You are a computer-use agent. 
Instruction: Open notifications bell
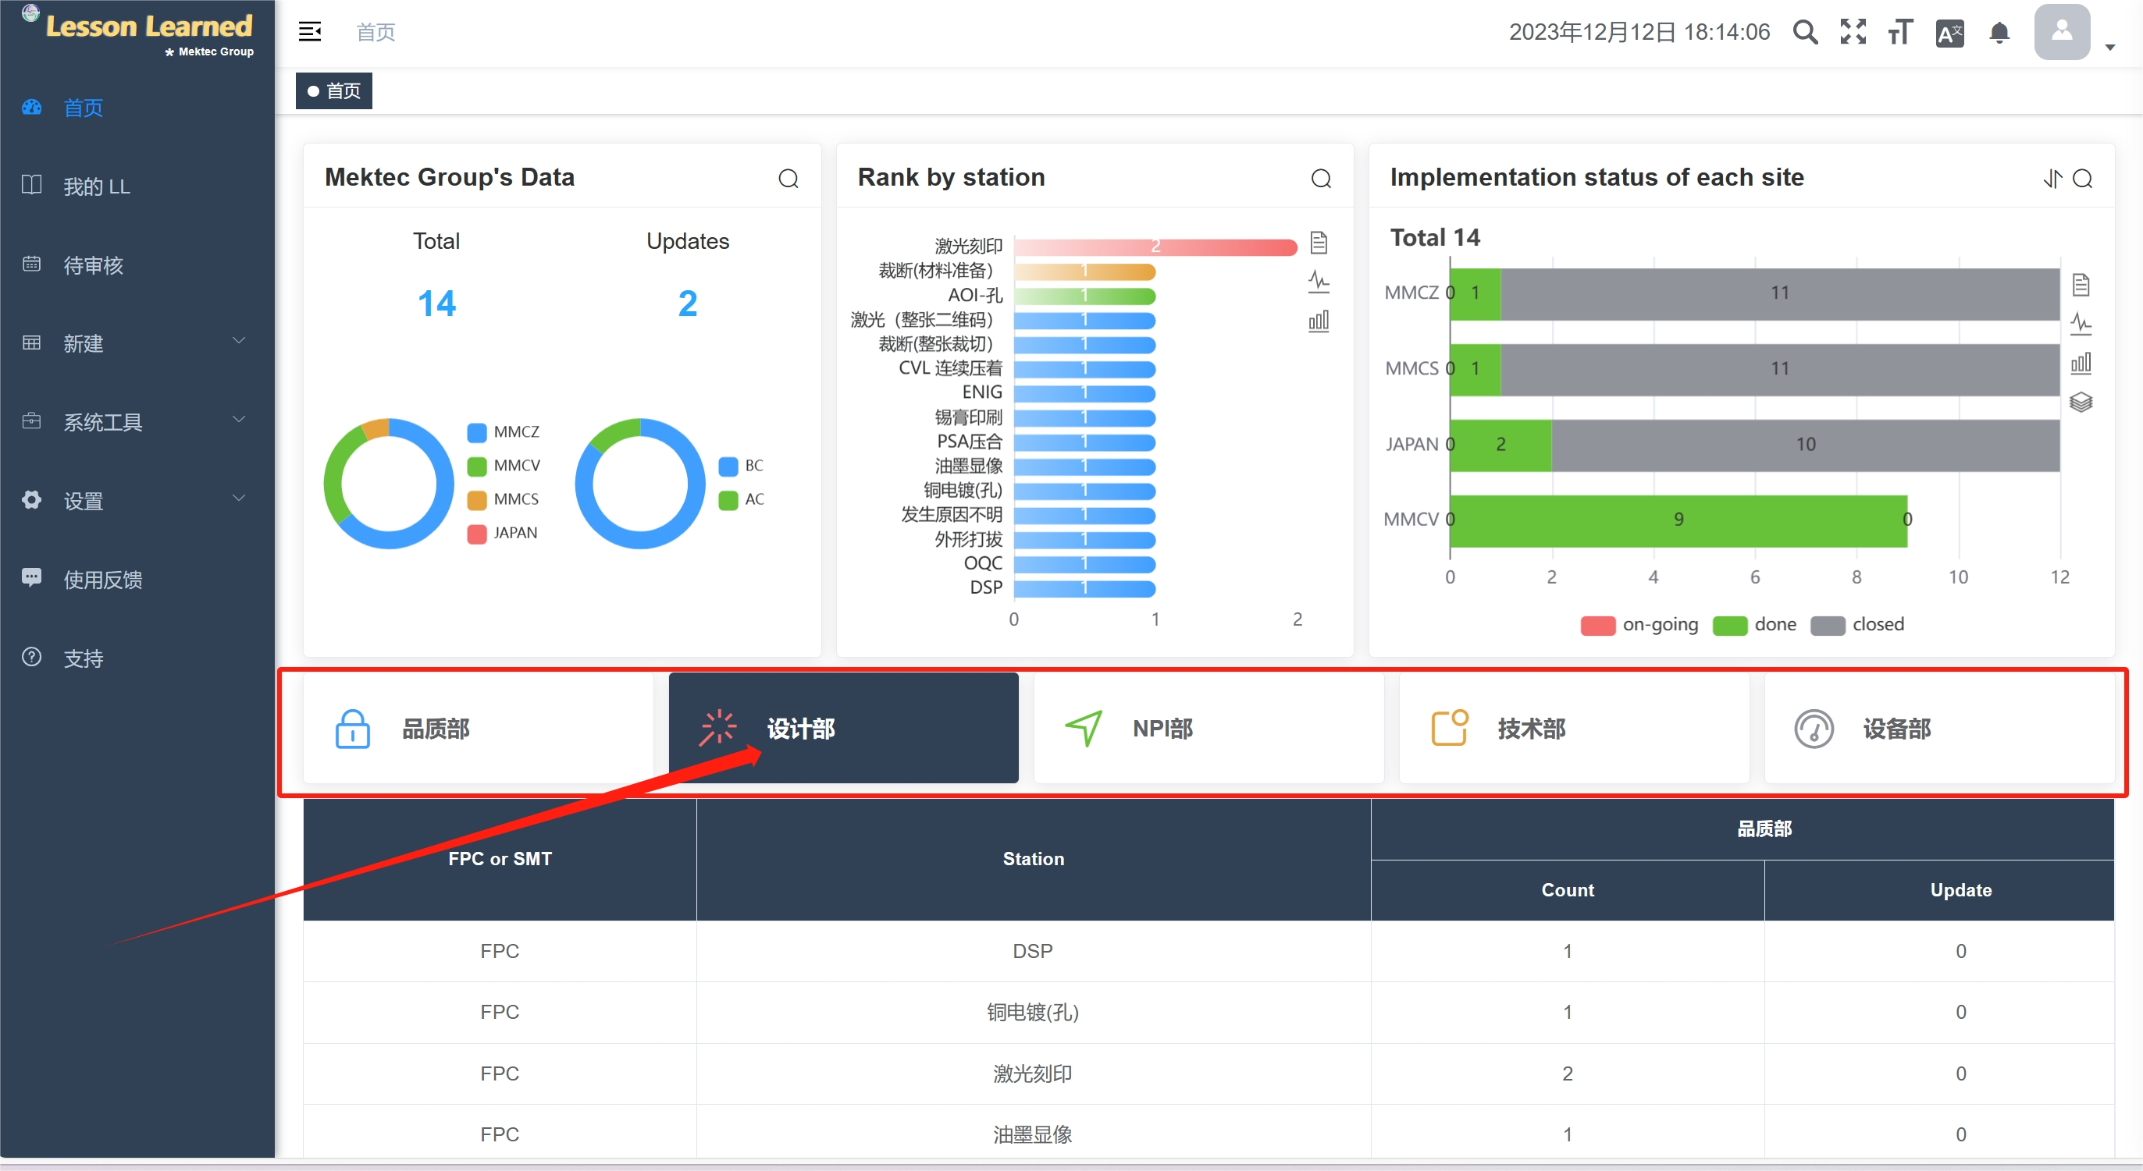coord(1999,33)
